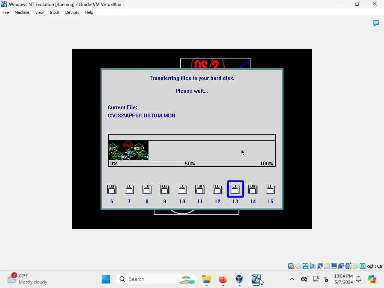Image resolution: width=384 pixels, height=288 pixels.
Task: Click the virtualization features V icon
Action: 348,266
